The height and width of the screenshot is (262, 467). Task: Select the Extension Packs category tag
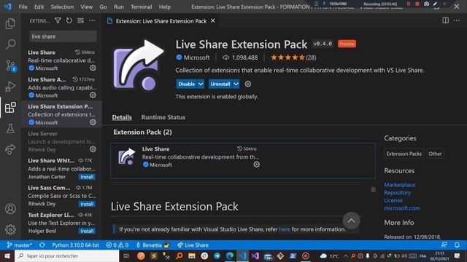coord(404,154)
